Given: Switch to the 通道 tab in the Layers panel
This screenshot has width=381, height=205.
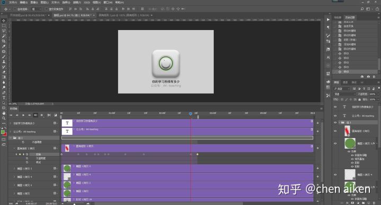Looking at the screenshot, I should point(345,82).
